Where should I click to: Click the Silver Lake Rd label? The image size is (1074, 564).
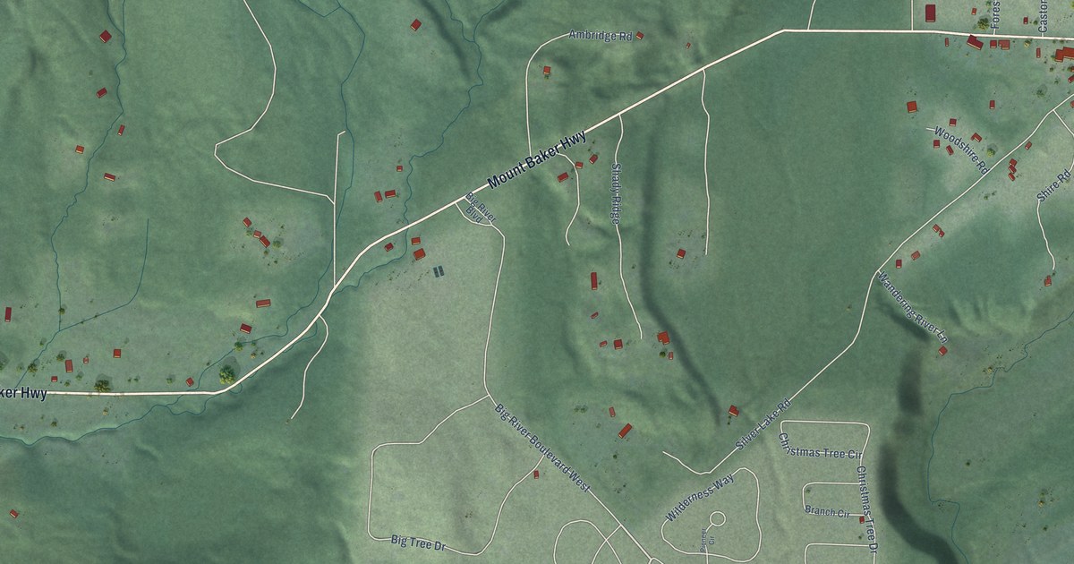tap(763, 425)
